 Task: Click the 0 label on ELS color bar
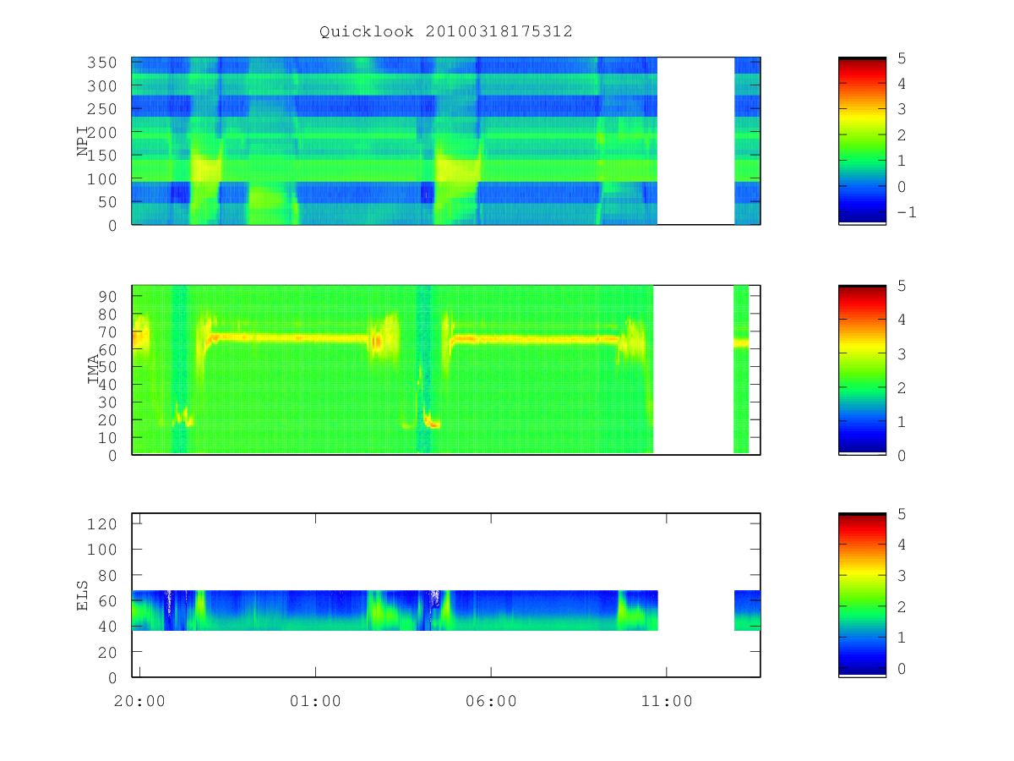point(902,667)
